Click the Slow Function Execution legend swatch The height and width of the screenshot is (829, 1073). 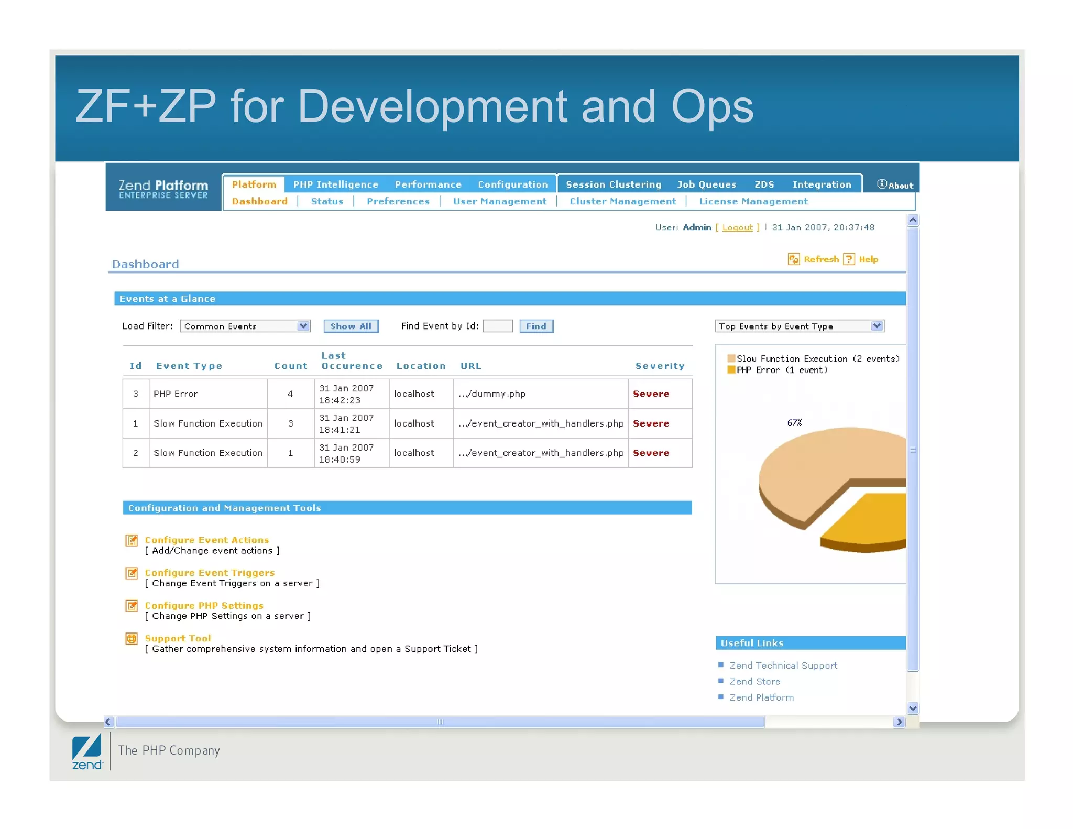731,358
